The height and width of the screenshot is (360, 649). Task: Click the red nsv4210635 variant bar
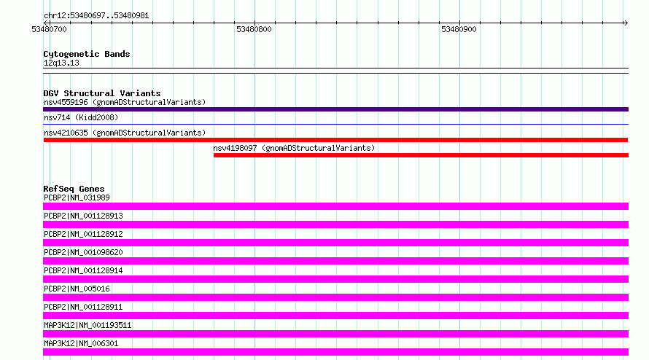335,140
